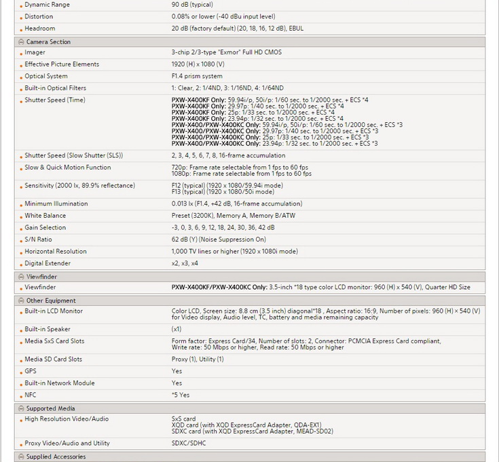Select the 1920 (H) x 1080 (V) value

pos(198,64)
